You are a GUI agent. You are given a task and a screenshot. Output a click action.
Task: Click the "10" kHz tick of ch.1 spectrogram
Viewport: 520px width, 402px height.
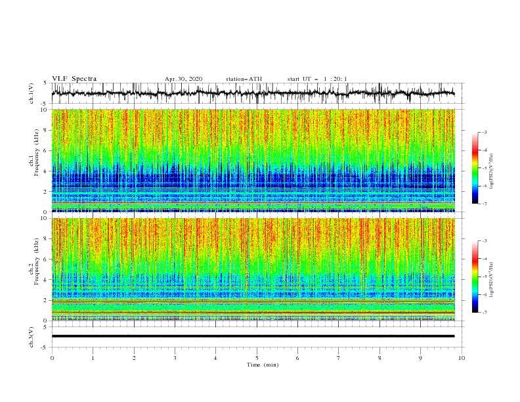point(44,110)
